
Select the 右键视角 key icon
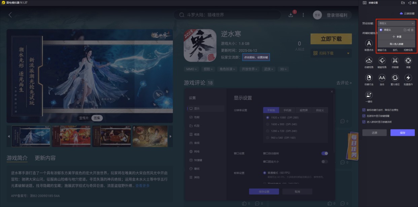369,61
